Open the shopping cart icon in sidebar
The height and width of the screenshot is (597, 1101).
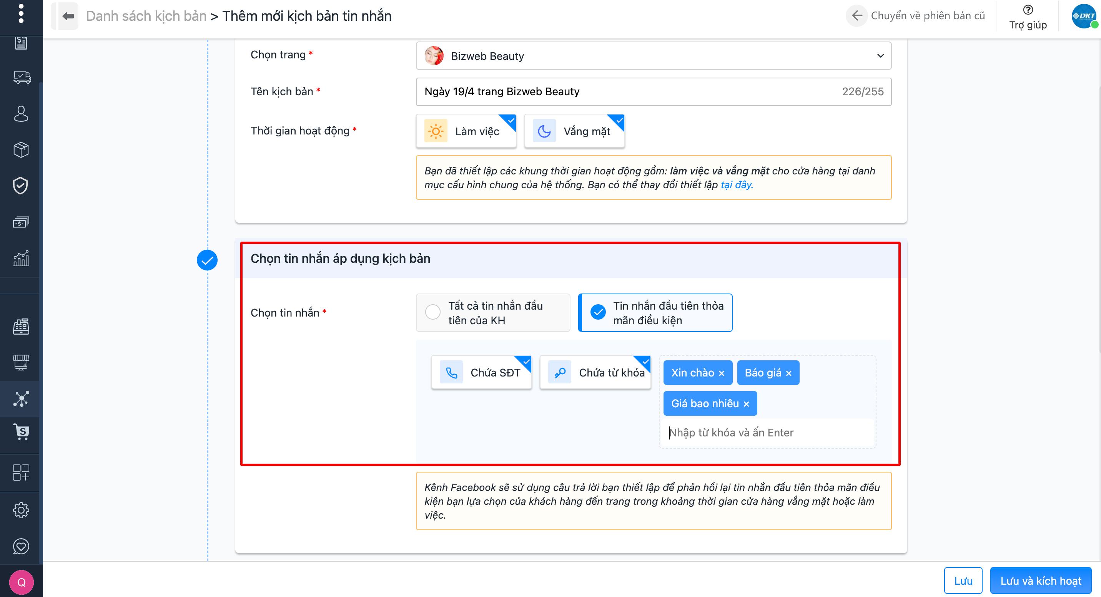(x=20, y=432)
